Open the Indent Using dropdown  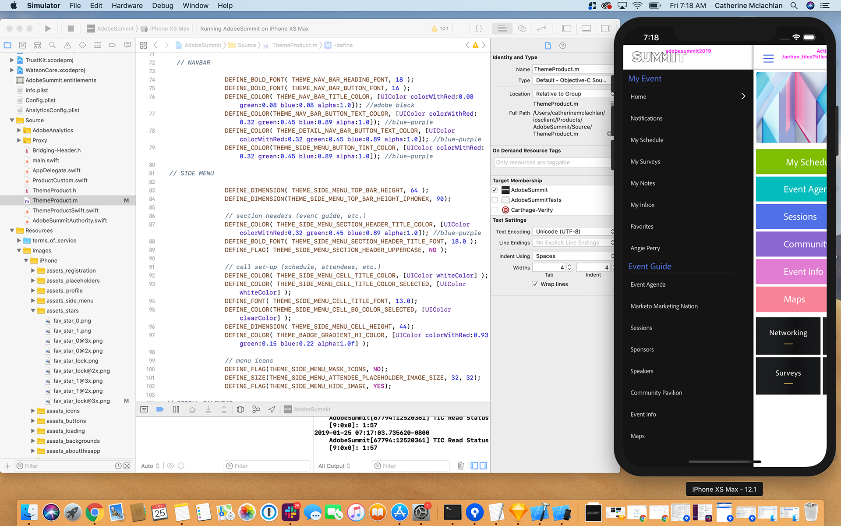573,256
